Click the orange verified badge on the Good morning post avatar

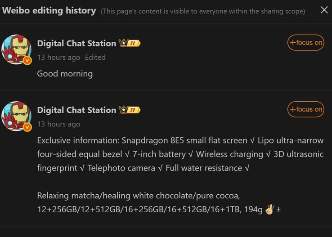pos(27,60)
